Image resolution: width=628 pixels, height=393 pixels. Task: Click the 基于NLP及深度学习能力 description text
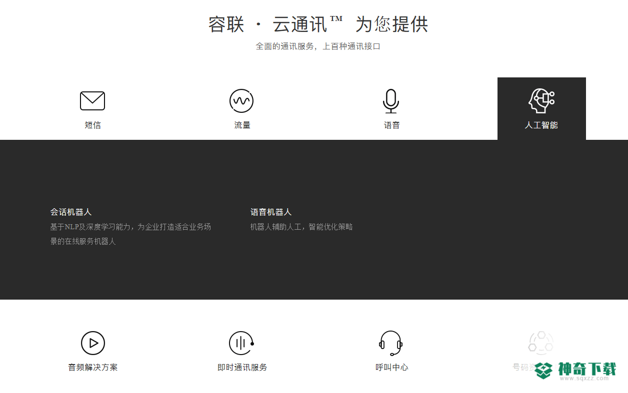[x=130, y=234]
